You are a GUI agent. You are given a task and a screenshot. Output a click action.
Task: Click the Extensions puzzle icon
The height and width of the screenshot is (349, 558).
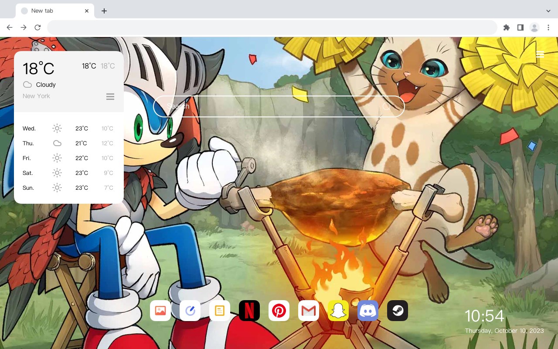pos(506,27)
